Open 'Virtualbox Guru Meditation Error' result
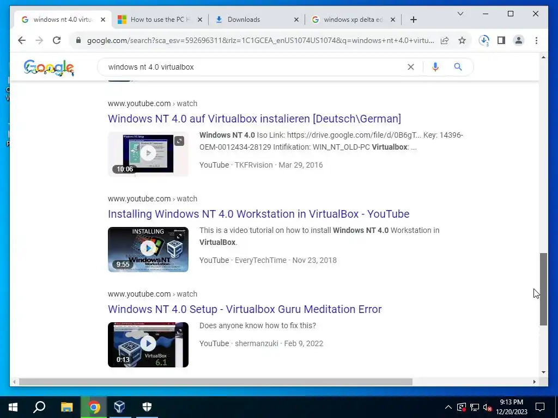 coord(245,309)
